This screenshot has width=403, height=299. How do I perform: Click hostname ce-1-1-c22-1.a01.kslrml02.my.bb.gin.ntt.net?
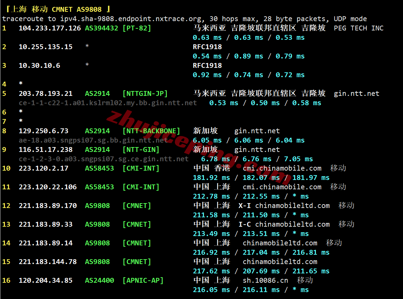point(108,103)
